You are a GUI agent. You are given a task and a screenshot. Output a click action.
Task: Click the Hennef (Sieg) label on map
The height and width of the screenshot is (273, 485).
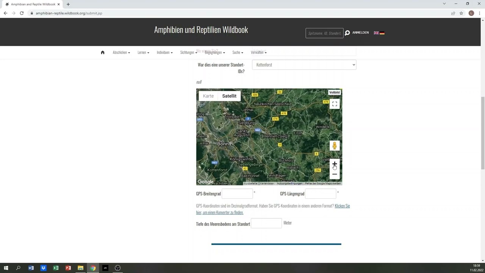click(275, 136)
